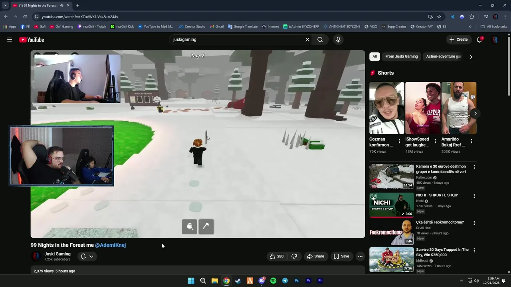This screenshot has width=511, height=287.
Task: Open options for the iShowSpeed short
Action: pos(436,141)
